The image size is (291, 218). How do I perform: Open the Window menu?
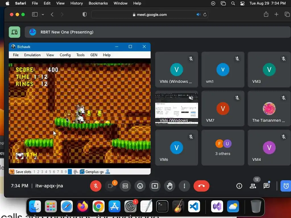click(120, 3)
